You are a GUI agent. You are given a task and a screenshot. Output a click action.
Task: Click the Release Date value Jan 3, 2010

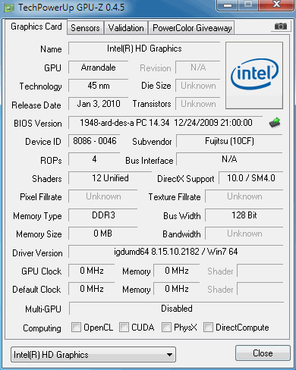(x=99, y=104)
